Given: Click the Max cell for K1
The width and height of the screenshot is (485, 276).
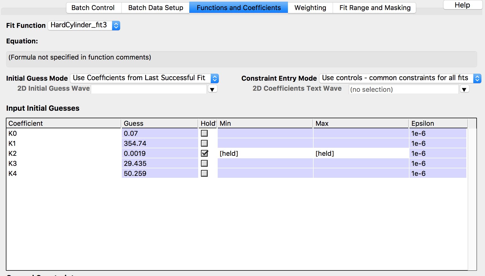Looking at the screenshot, I should (x=361, y=143).
